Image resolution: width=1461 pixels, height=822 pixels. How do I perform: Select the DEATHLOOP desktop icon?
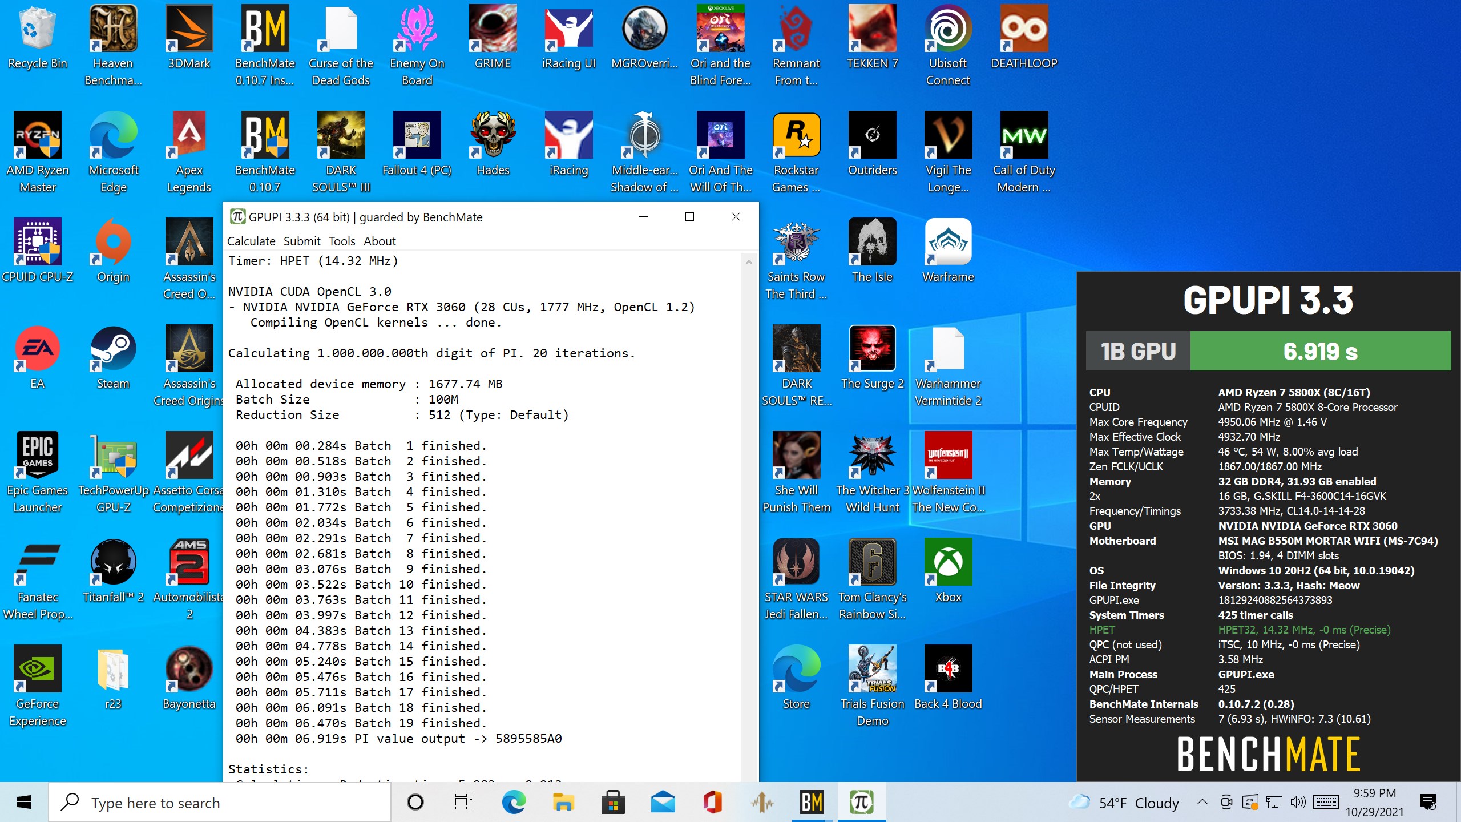coord(1024,38)
